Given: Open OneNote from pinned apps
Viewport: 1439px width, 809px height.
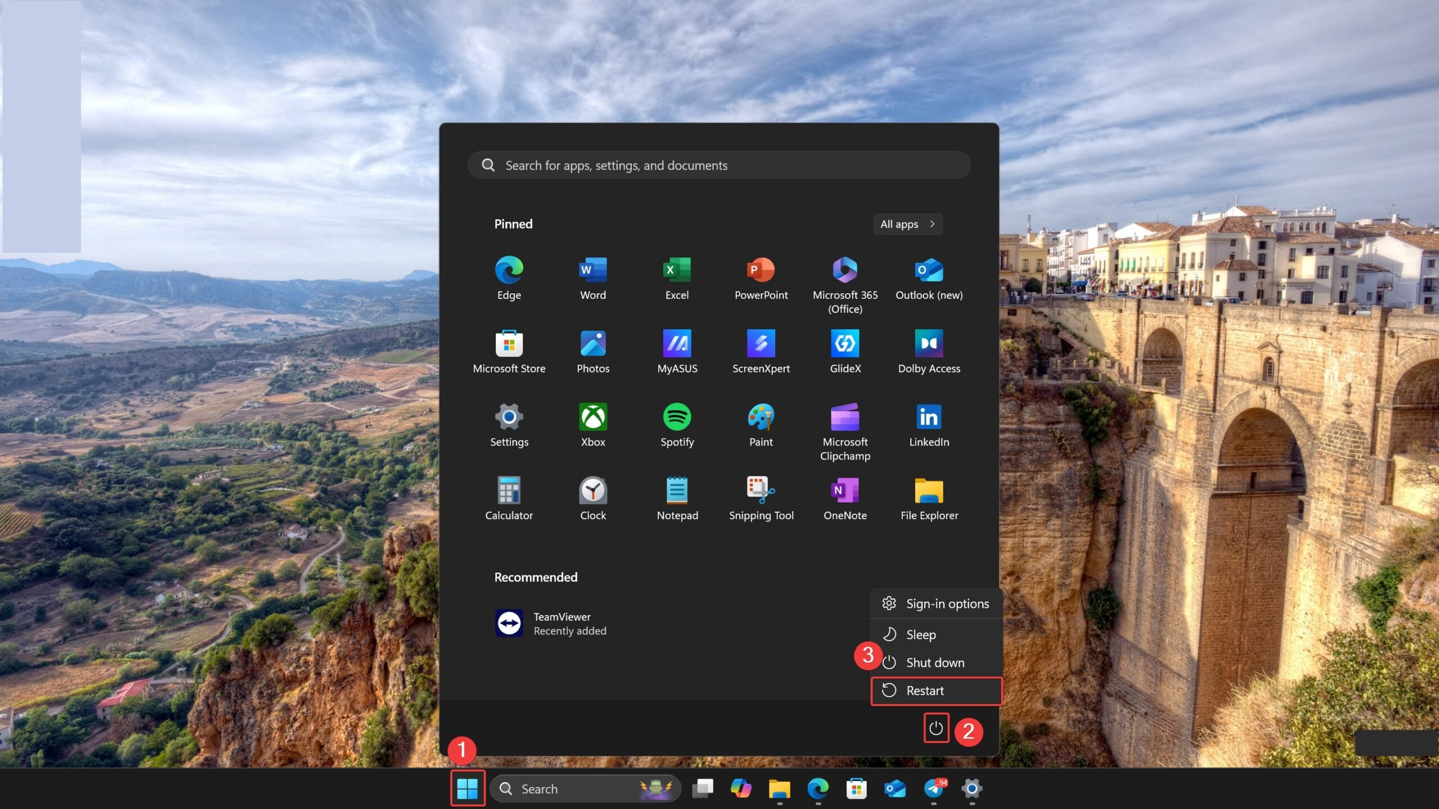Looking at the screenshot, I should pyautogui.click(x=845, y=499).
